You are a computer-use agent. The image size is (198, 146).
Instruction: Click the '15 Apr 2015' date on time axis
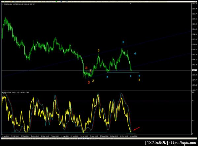point(45,136)
